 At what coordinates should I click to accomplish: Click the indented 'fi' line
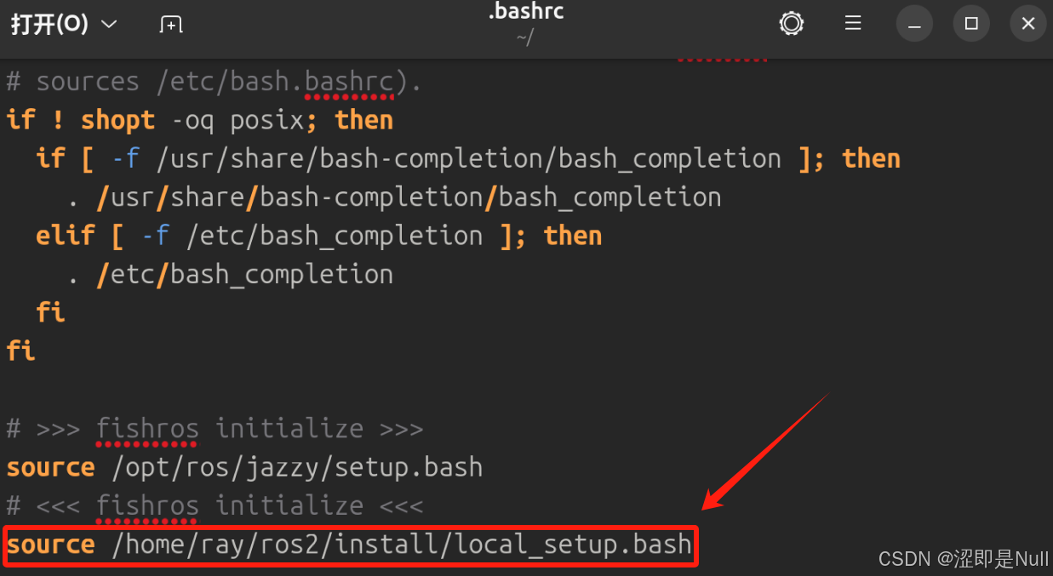(x=50, y=312)
